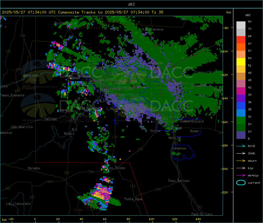The height and width of the screenshot is (223, 263).
Task: Click the 'A_Villanueva' map label
Action: point(153,29)
